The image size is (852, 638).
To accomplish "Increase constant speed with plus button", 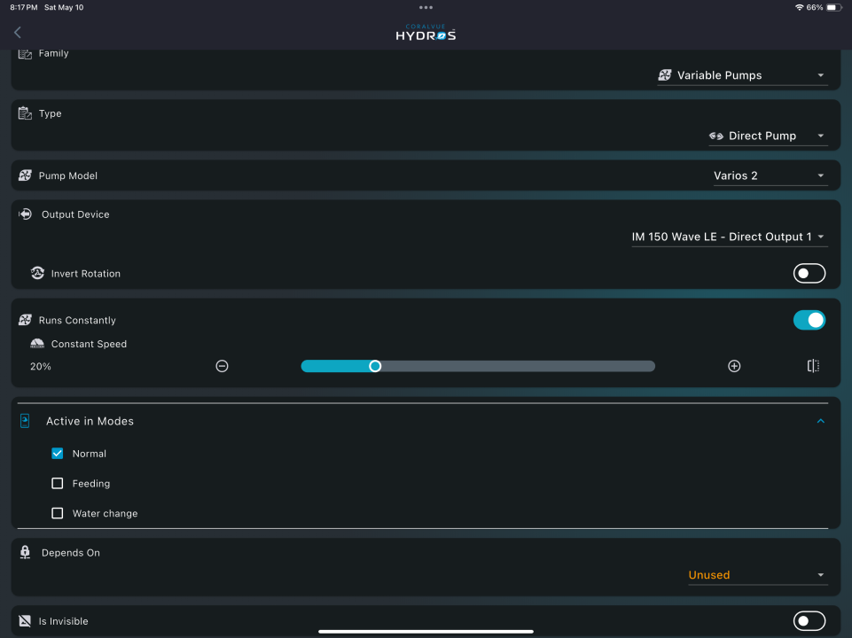I will (x=734, y=366).
